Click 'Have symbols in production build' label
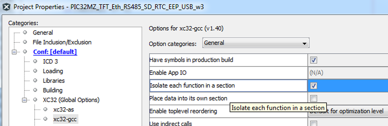 [191, 60]
